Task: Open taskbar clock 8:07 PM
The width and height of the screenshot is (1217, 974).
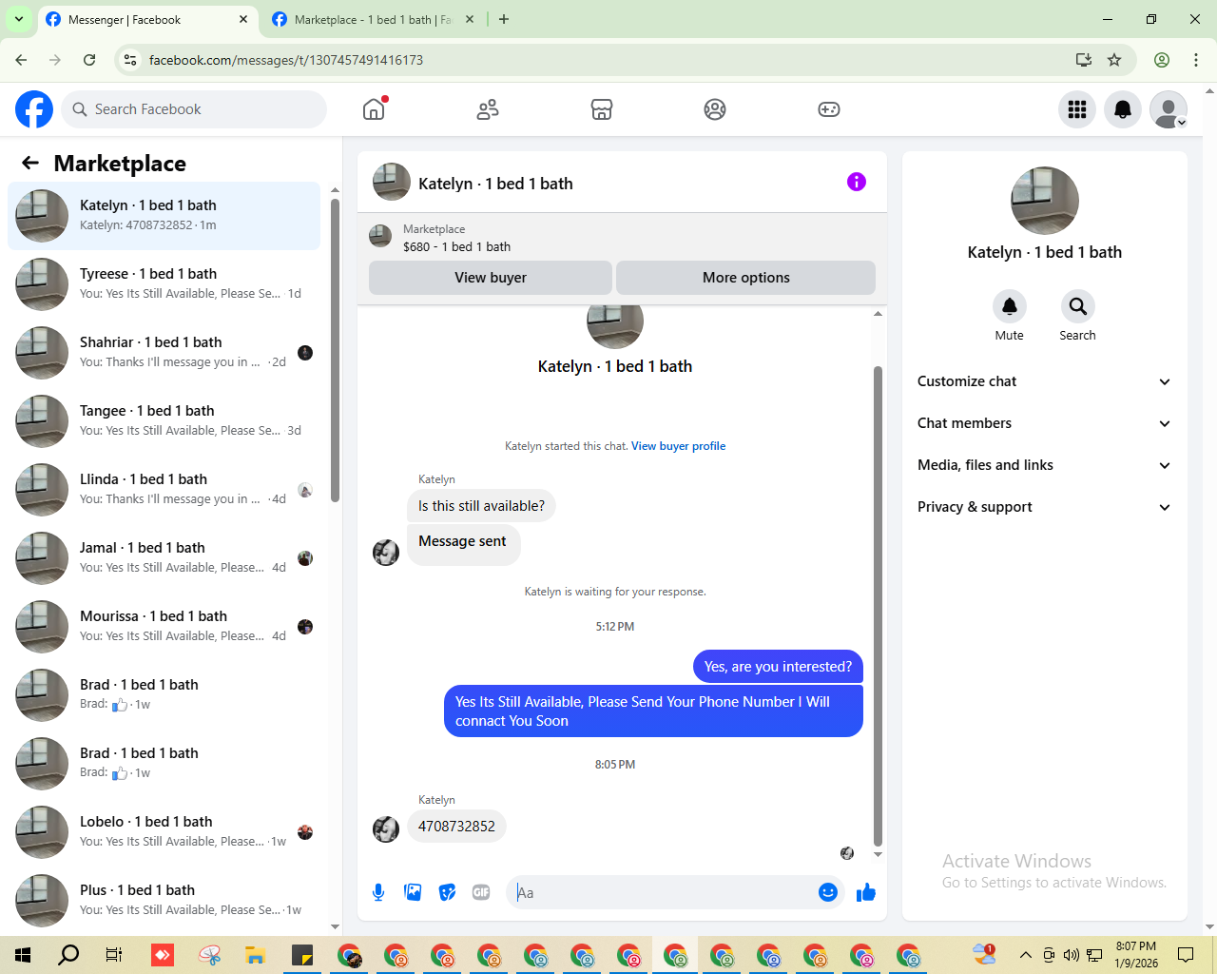Action: pos(1136,955)
